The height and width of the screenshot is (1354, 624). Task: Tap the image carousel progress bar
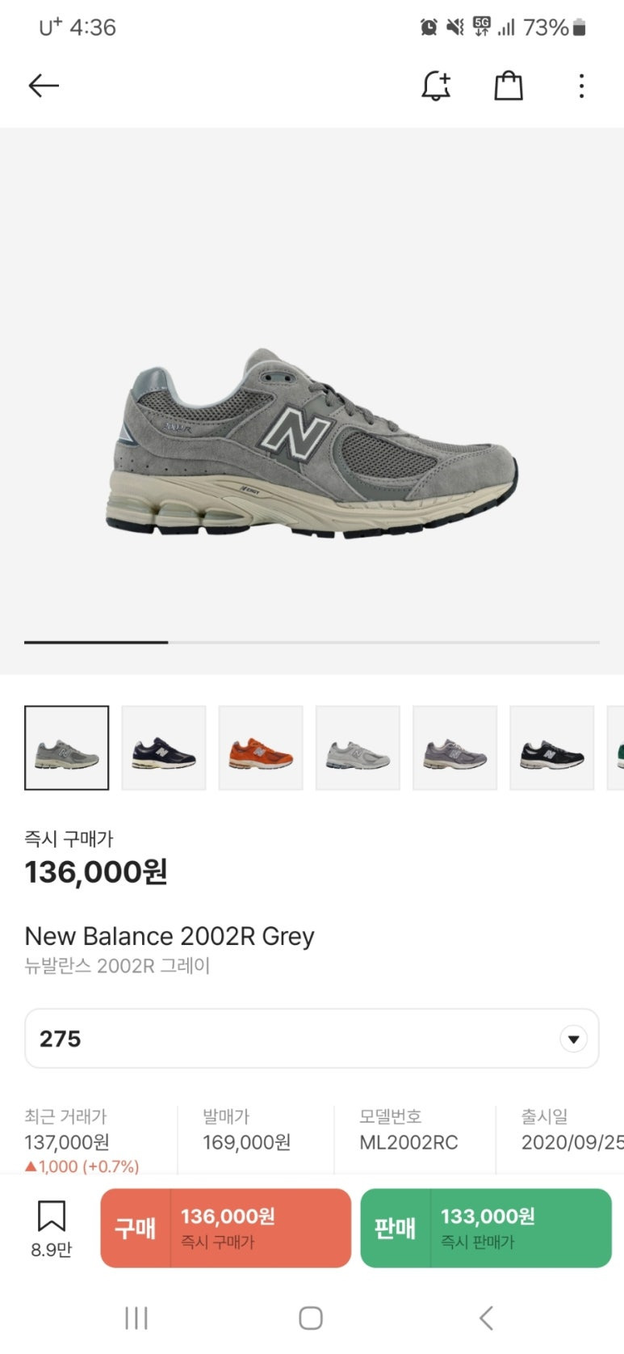click(312, 642)
